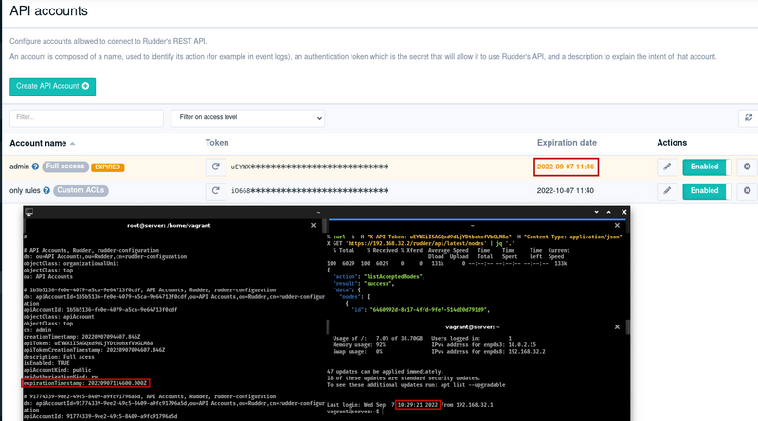Show help info icon for admin account
Screen dimensions: 758x421
coord(35,167)
